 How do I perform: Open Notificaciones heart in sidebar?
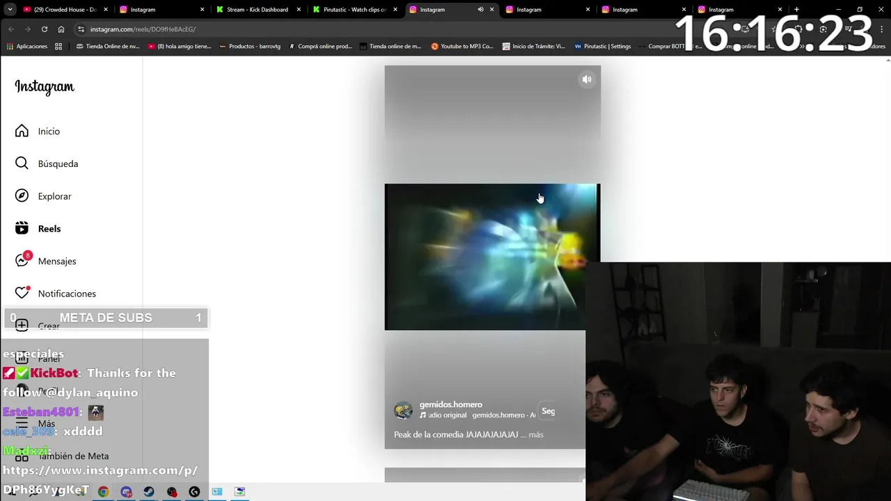[x=56, y=294]
